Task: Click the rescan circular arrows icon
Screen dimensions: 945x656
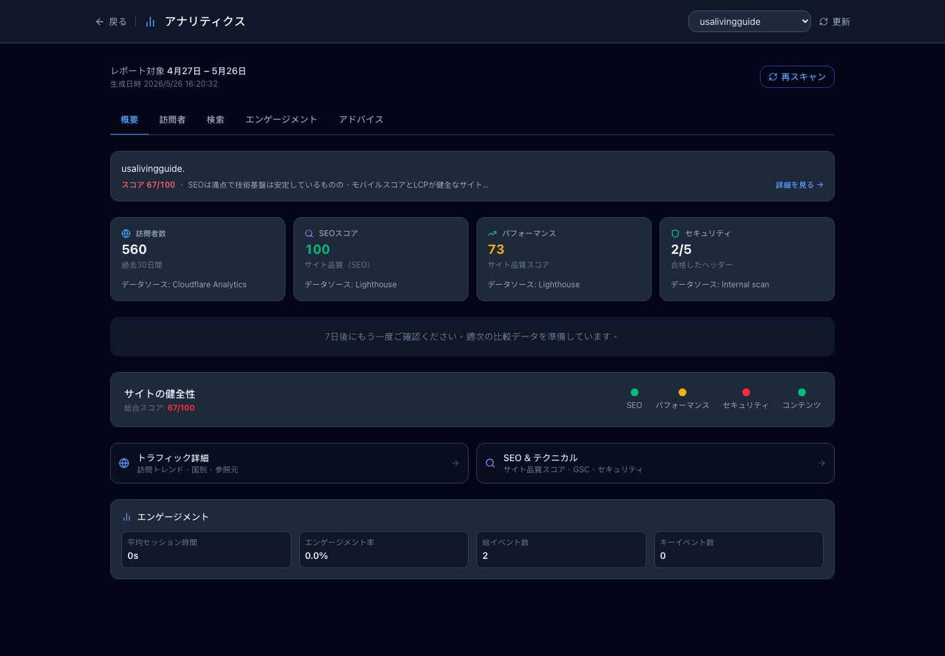Action: click(x=773, y=77)
